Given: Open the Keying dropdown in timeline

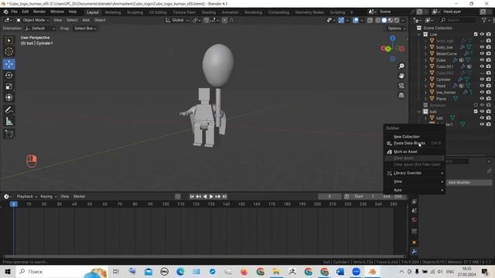Looking at the screenshot, I should pos(48,196).
